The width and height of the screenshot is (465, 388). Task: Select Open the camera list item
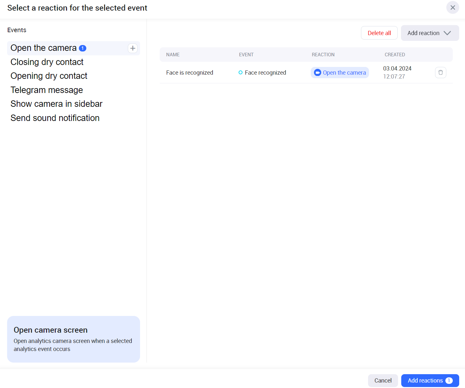pos(43,48)
